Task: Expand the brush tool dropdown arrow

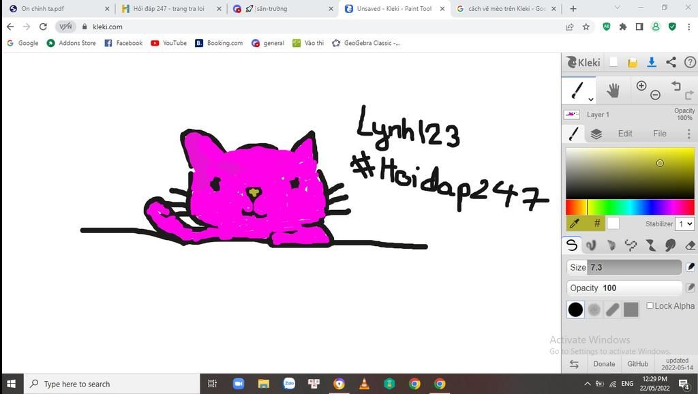Action: 591,100
